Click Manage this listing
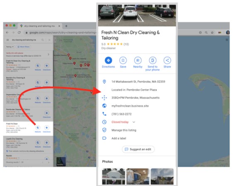 click(x=124, y=130)
